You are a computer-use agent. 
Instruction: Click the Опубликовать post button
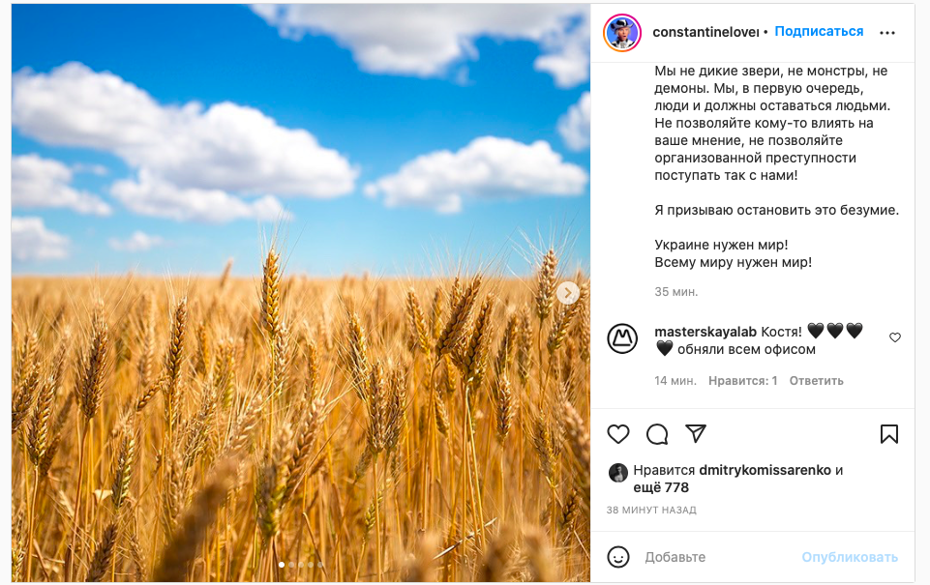tap(850, 557)
